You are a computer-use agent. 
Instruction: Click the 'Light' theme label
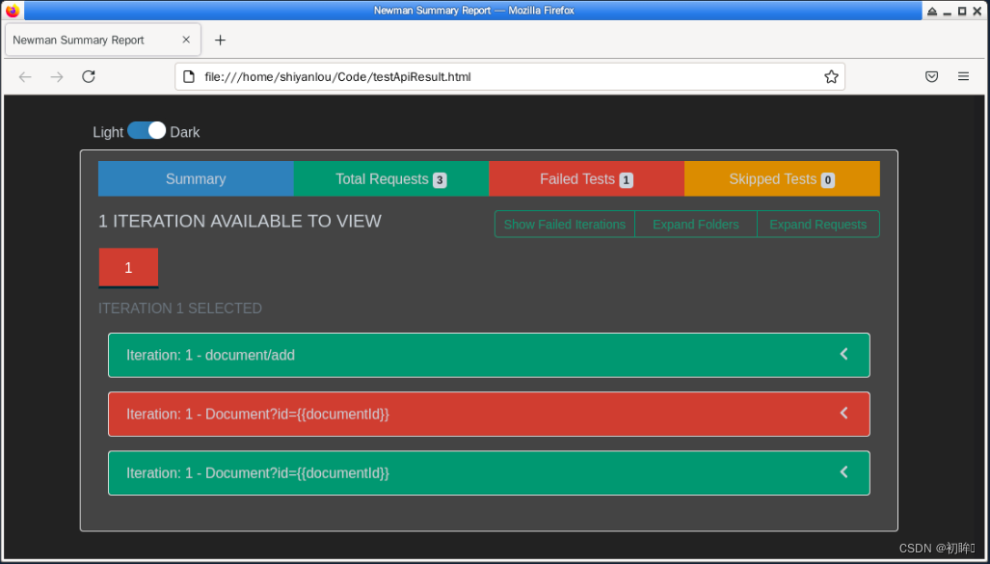coord(108,132)
